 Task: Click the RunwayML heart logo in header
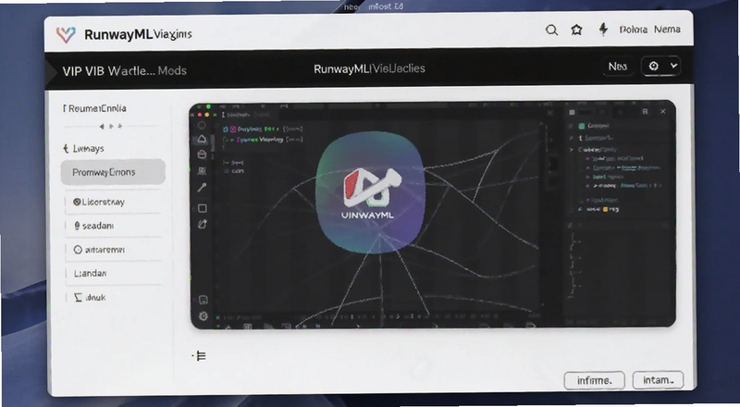coord(66,34)
